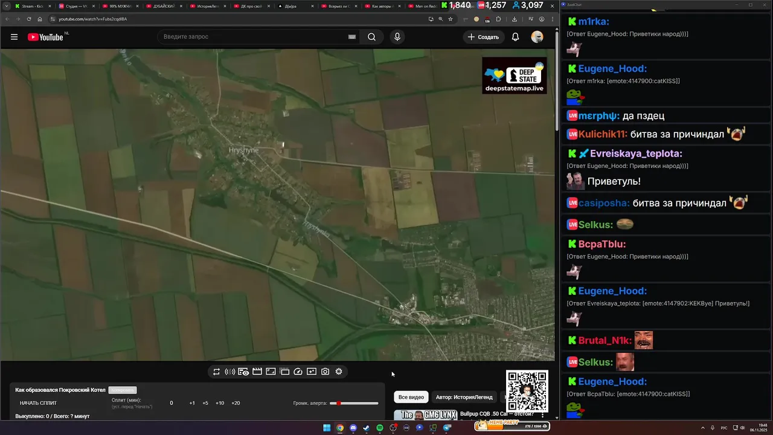Reload the page with the browser refresh button
This screenshot has height=435, width=773.
(x=28, y=19)
